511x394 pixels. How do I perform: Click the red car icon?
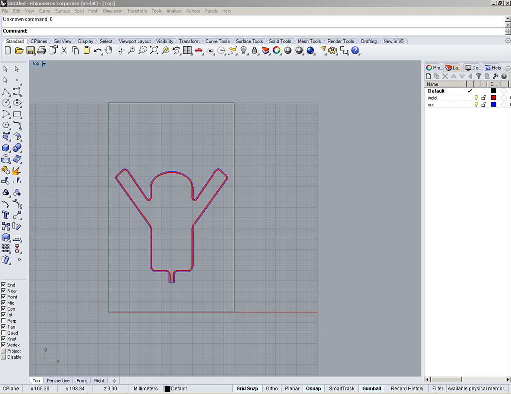[x=198, y=50]
